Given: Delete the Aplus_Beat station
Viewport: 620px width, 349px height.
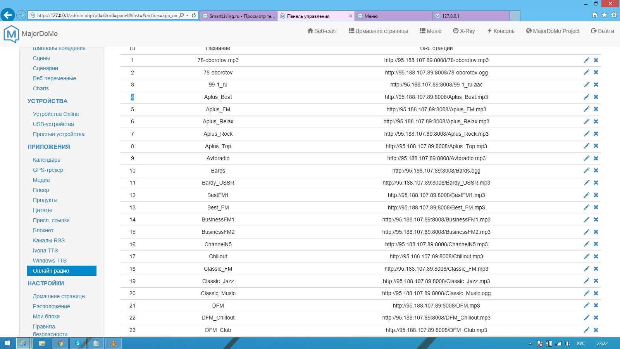Looking at the screenshot, I should pos(596,97).
